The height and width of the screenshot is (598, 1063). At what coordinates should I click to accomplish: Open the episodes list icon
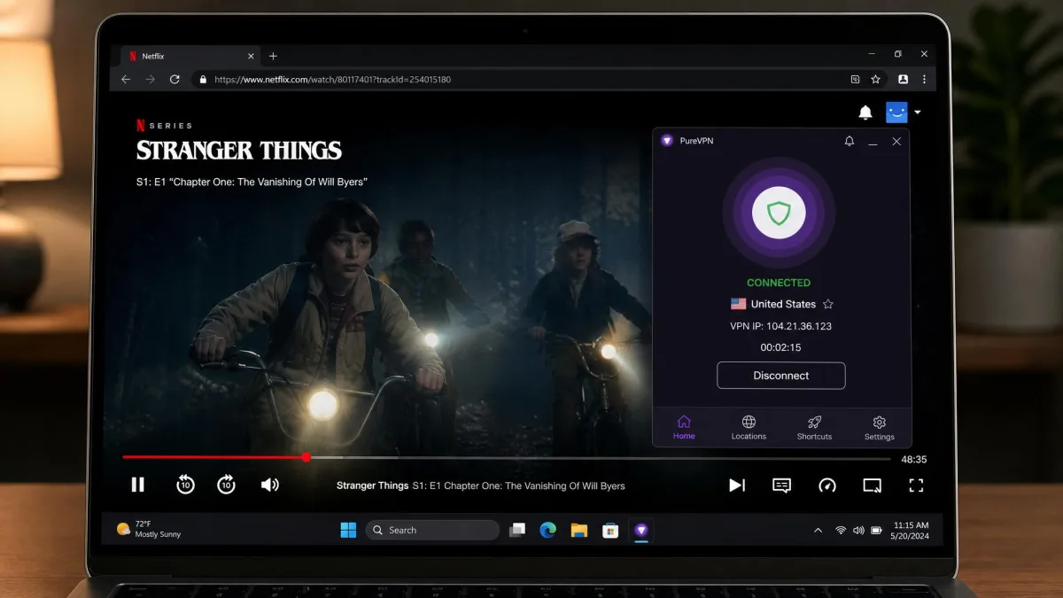(873, 485)
